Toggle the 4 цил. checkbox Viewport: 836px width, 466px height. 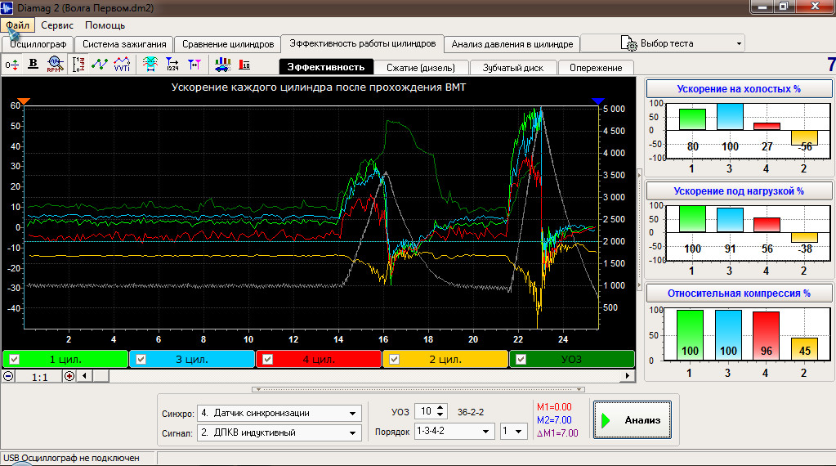tap(268, 360)
